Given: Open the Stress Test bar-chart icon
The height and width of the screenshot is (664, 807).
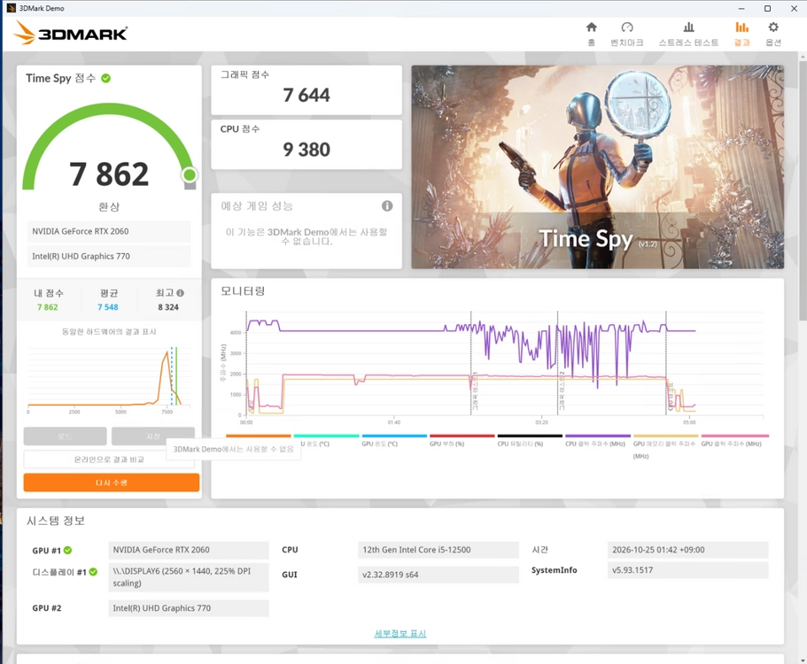Looking at the screenshot, I should (x=688, y=27).
